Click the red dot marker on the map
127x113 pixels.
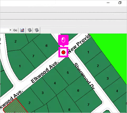[x=63, y=52]
